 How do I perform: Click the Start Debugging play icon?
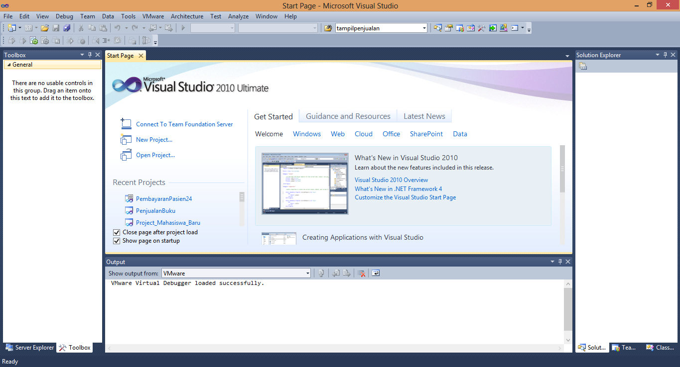coord(183,28)
